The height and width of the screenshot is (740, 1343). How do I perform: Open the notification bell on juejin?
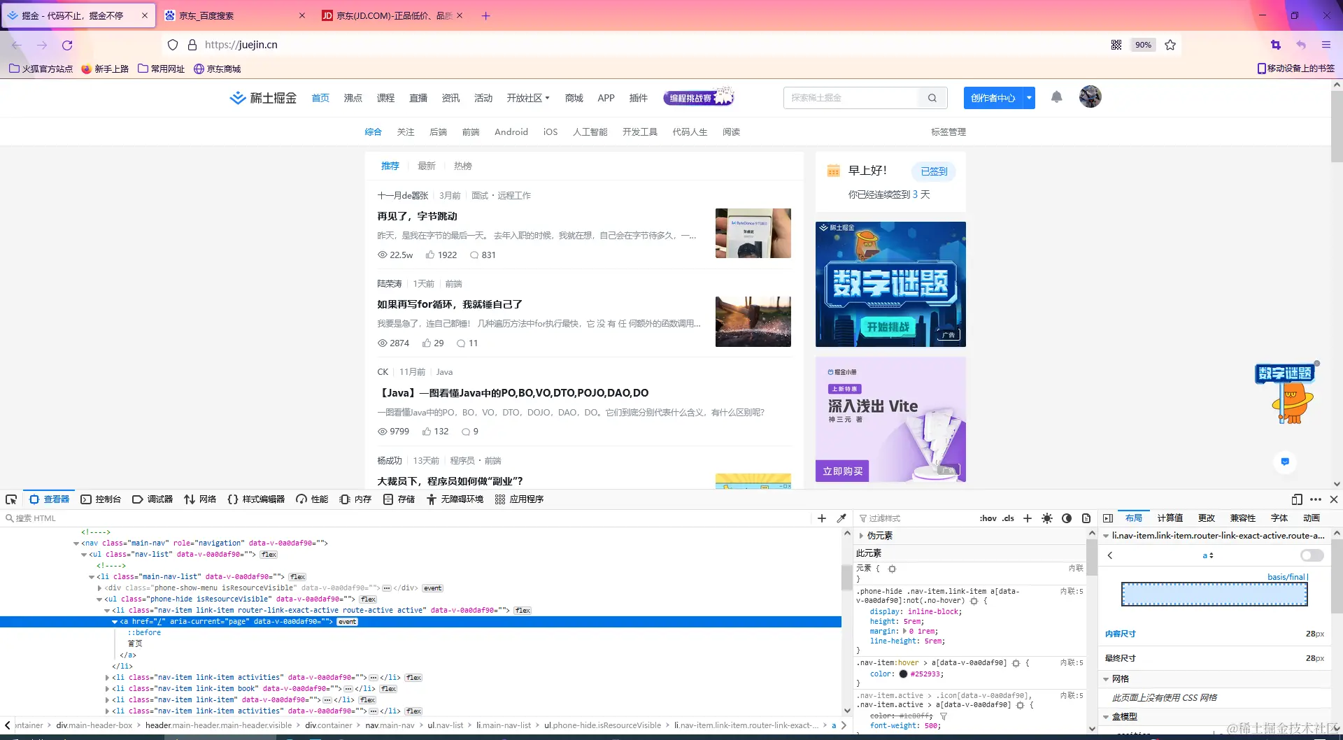pyautogui.click(x=1056, y=97)
